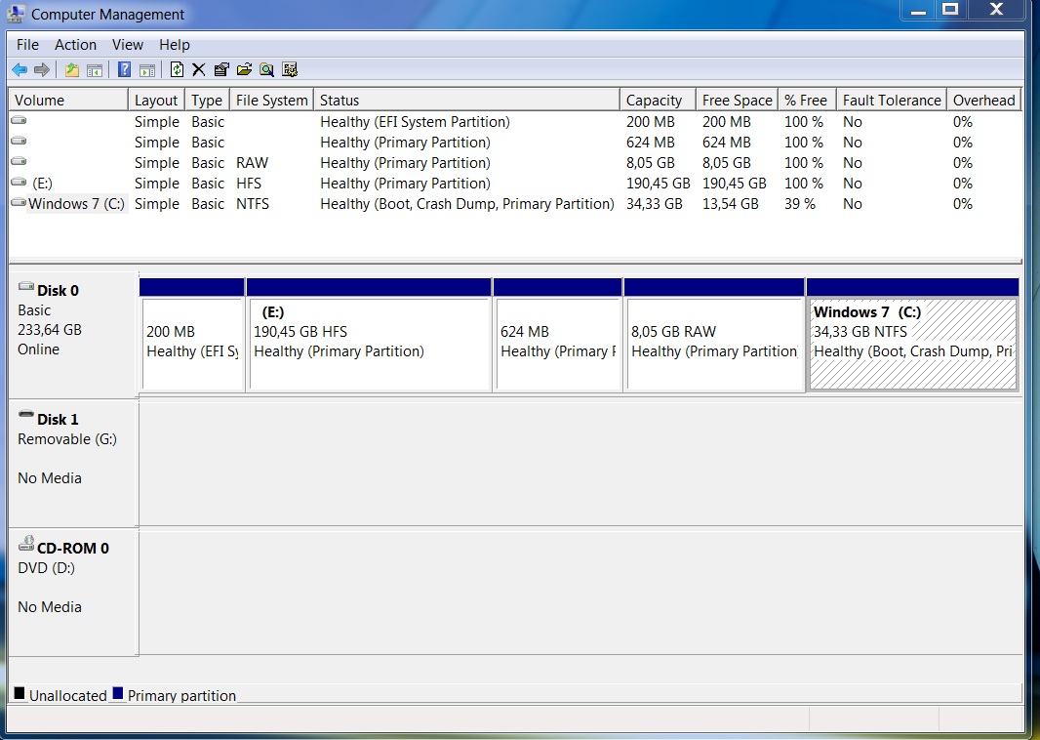Image resolution: width=1040 pixels, height=740 pixels.
Task: Click drive icon of 624 MB volume row
Action: click(19, 141)
